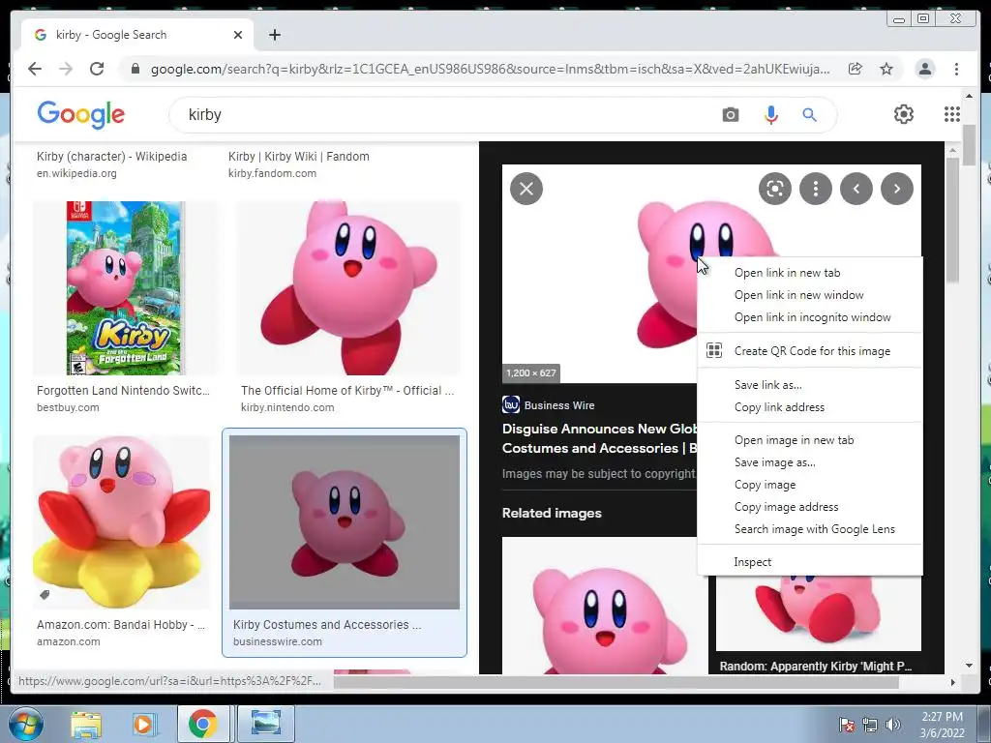Click the blue search magnifier icon
The width and height of the screenshot is (991, 743).
click(809, 115)
